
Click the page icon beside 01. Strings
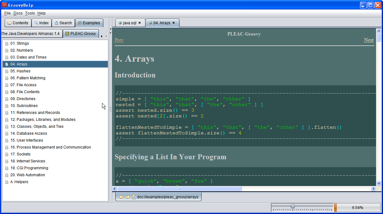[7, 43]
